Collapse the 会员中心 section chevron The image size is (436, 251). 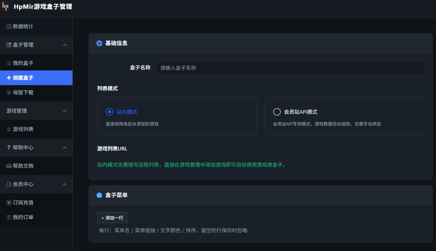pos(65,185)
